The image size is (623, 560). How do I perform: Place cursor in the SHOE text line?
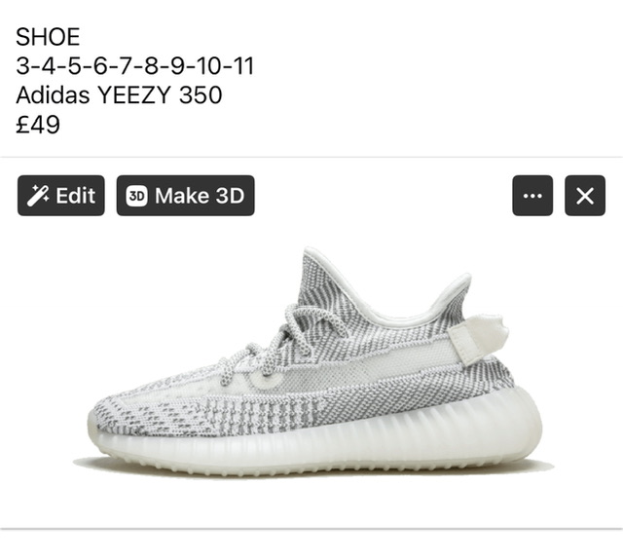48,37
